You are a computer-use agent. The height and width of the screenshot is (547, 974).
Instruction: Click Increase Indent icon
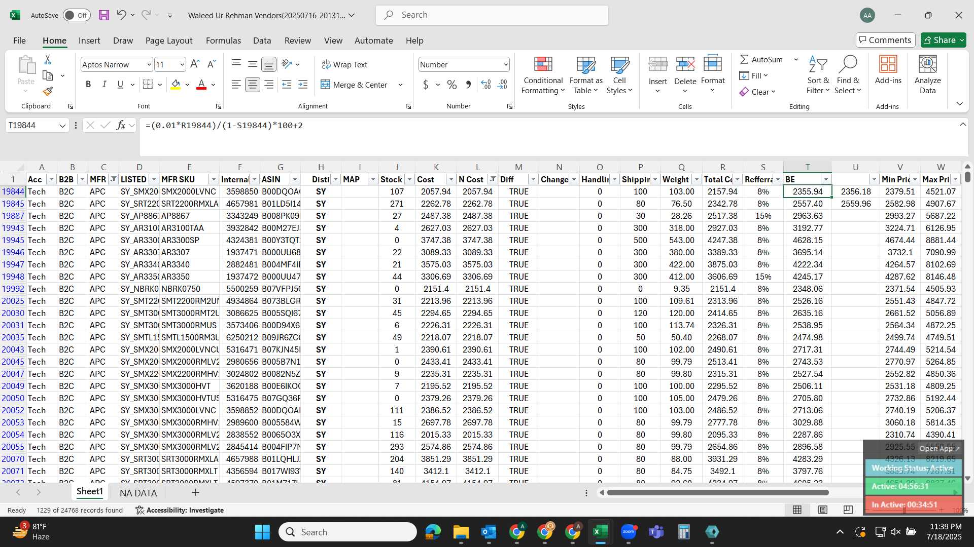tap(303, 85)
